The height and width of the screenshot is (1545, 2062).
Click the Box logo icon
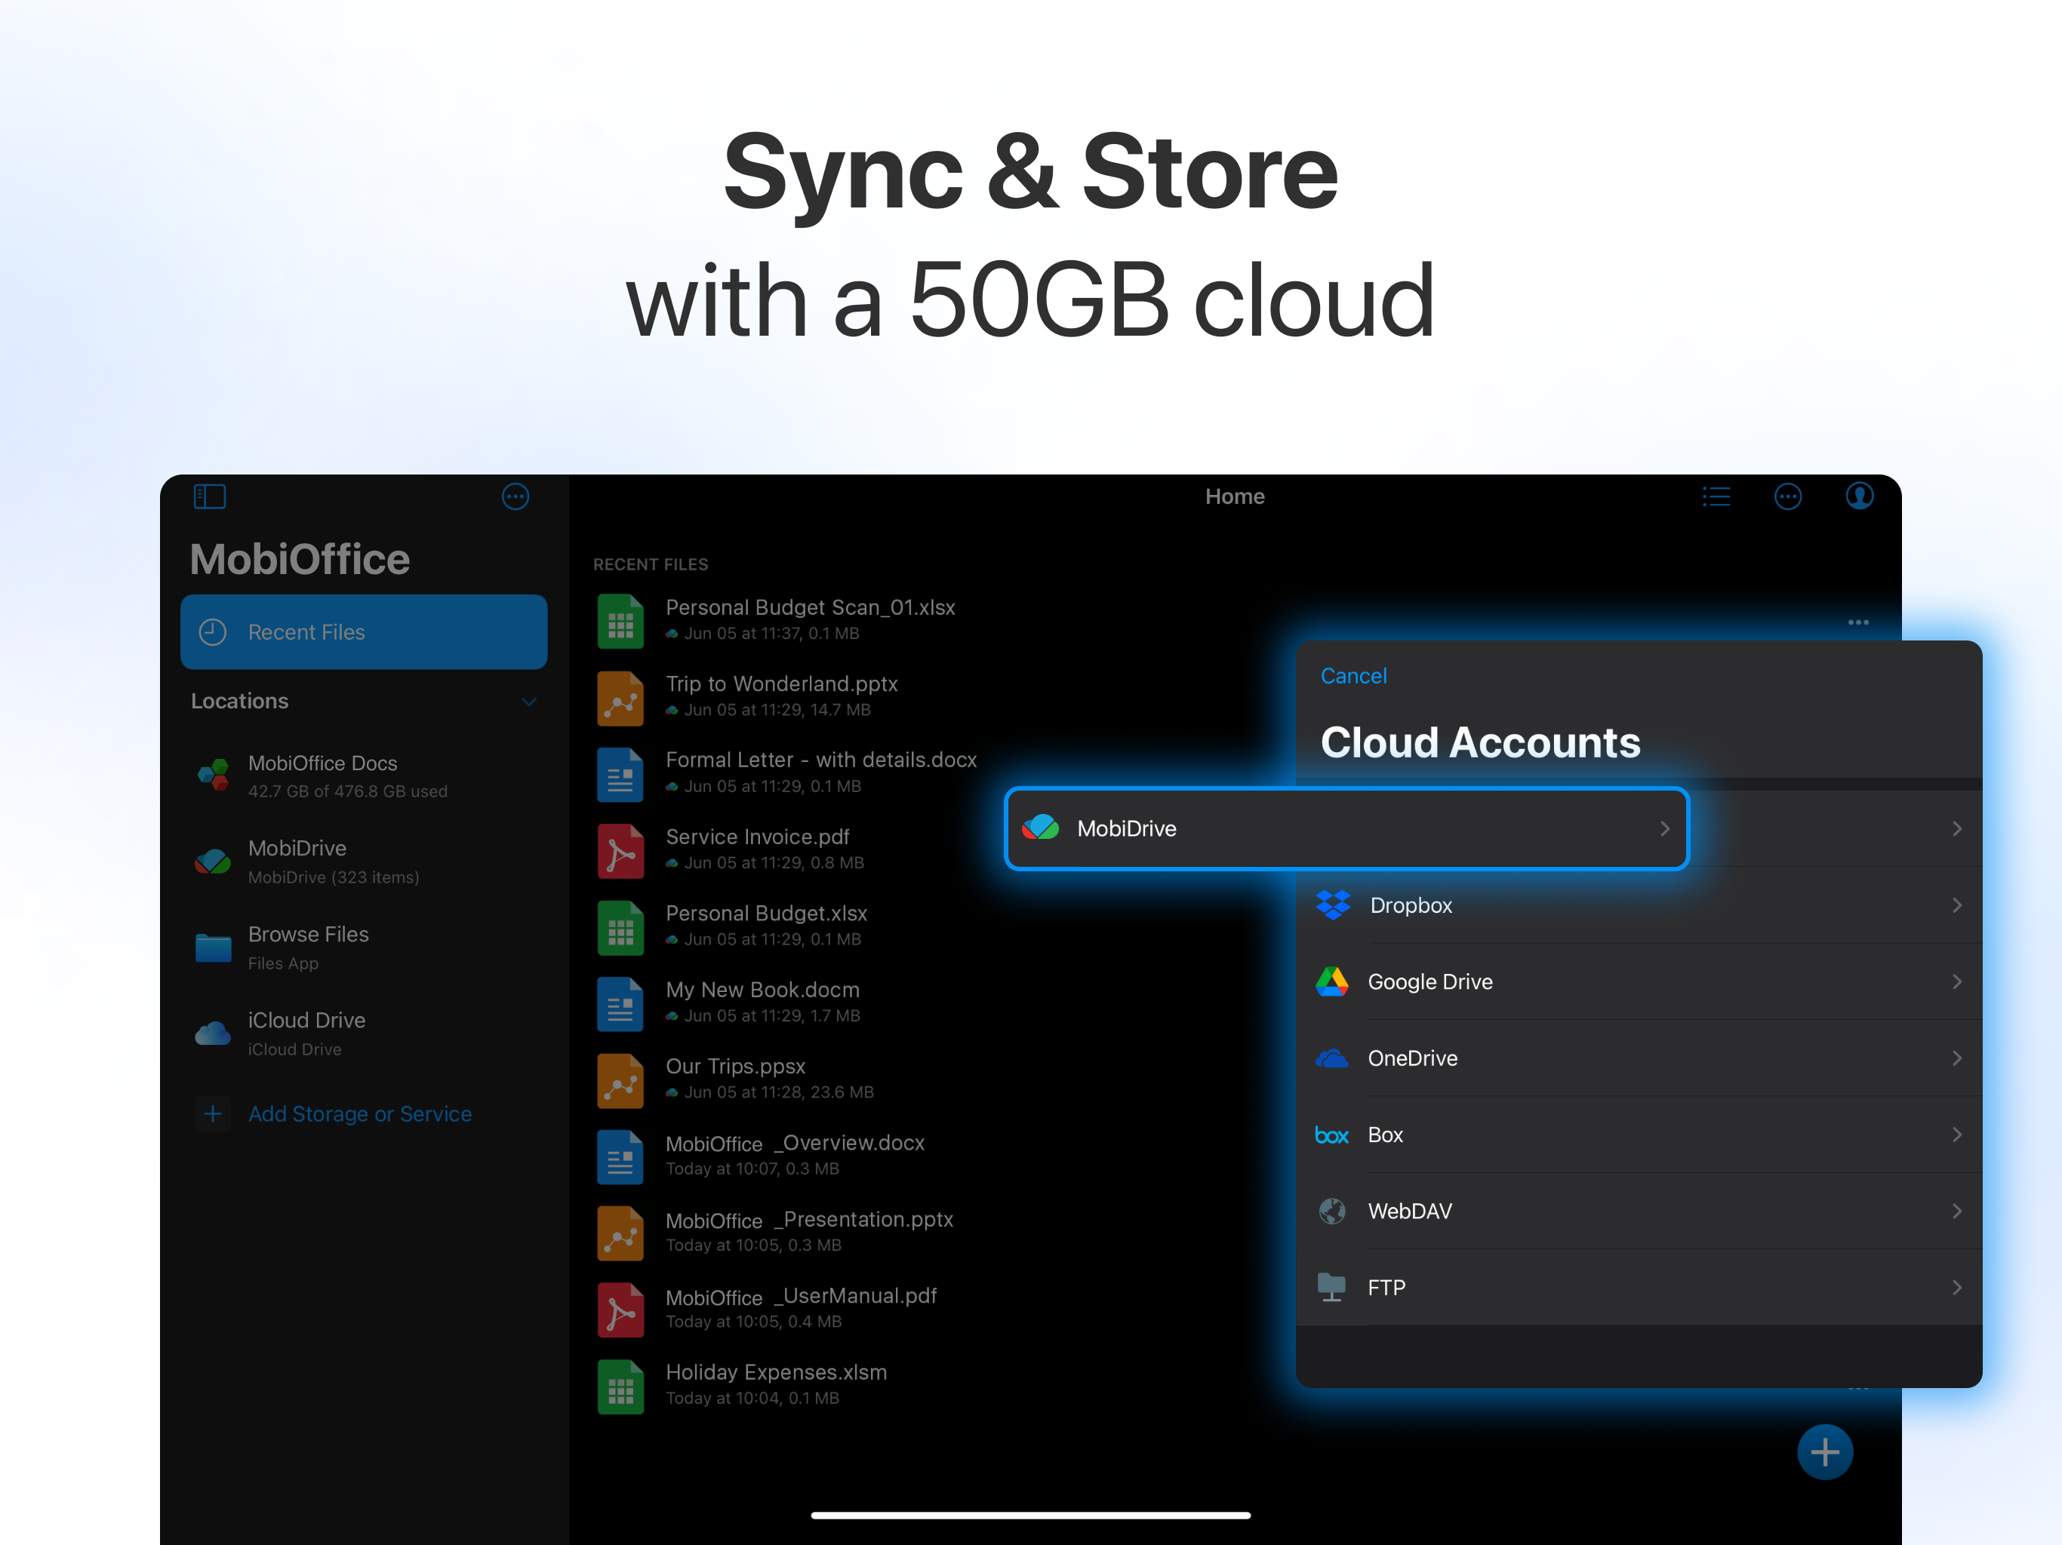pyautogui.click(x=1332, y=1135)
